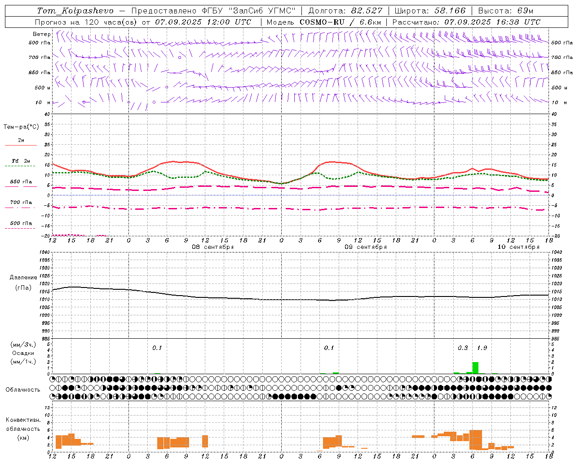This screenshot has height=460, width=575.
Task: Click the Tom_Kolpashevo station title
Action: [75, 11]
